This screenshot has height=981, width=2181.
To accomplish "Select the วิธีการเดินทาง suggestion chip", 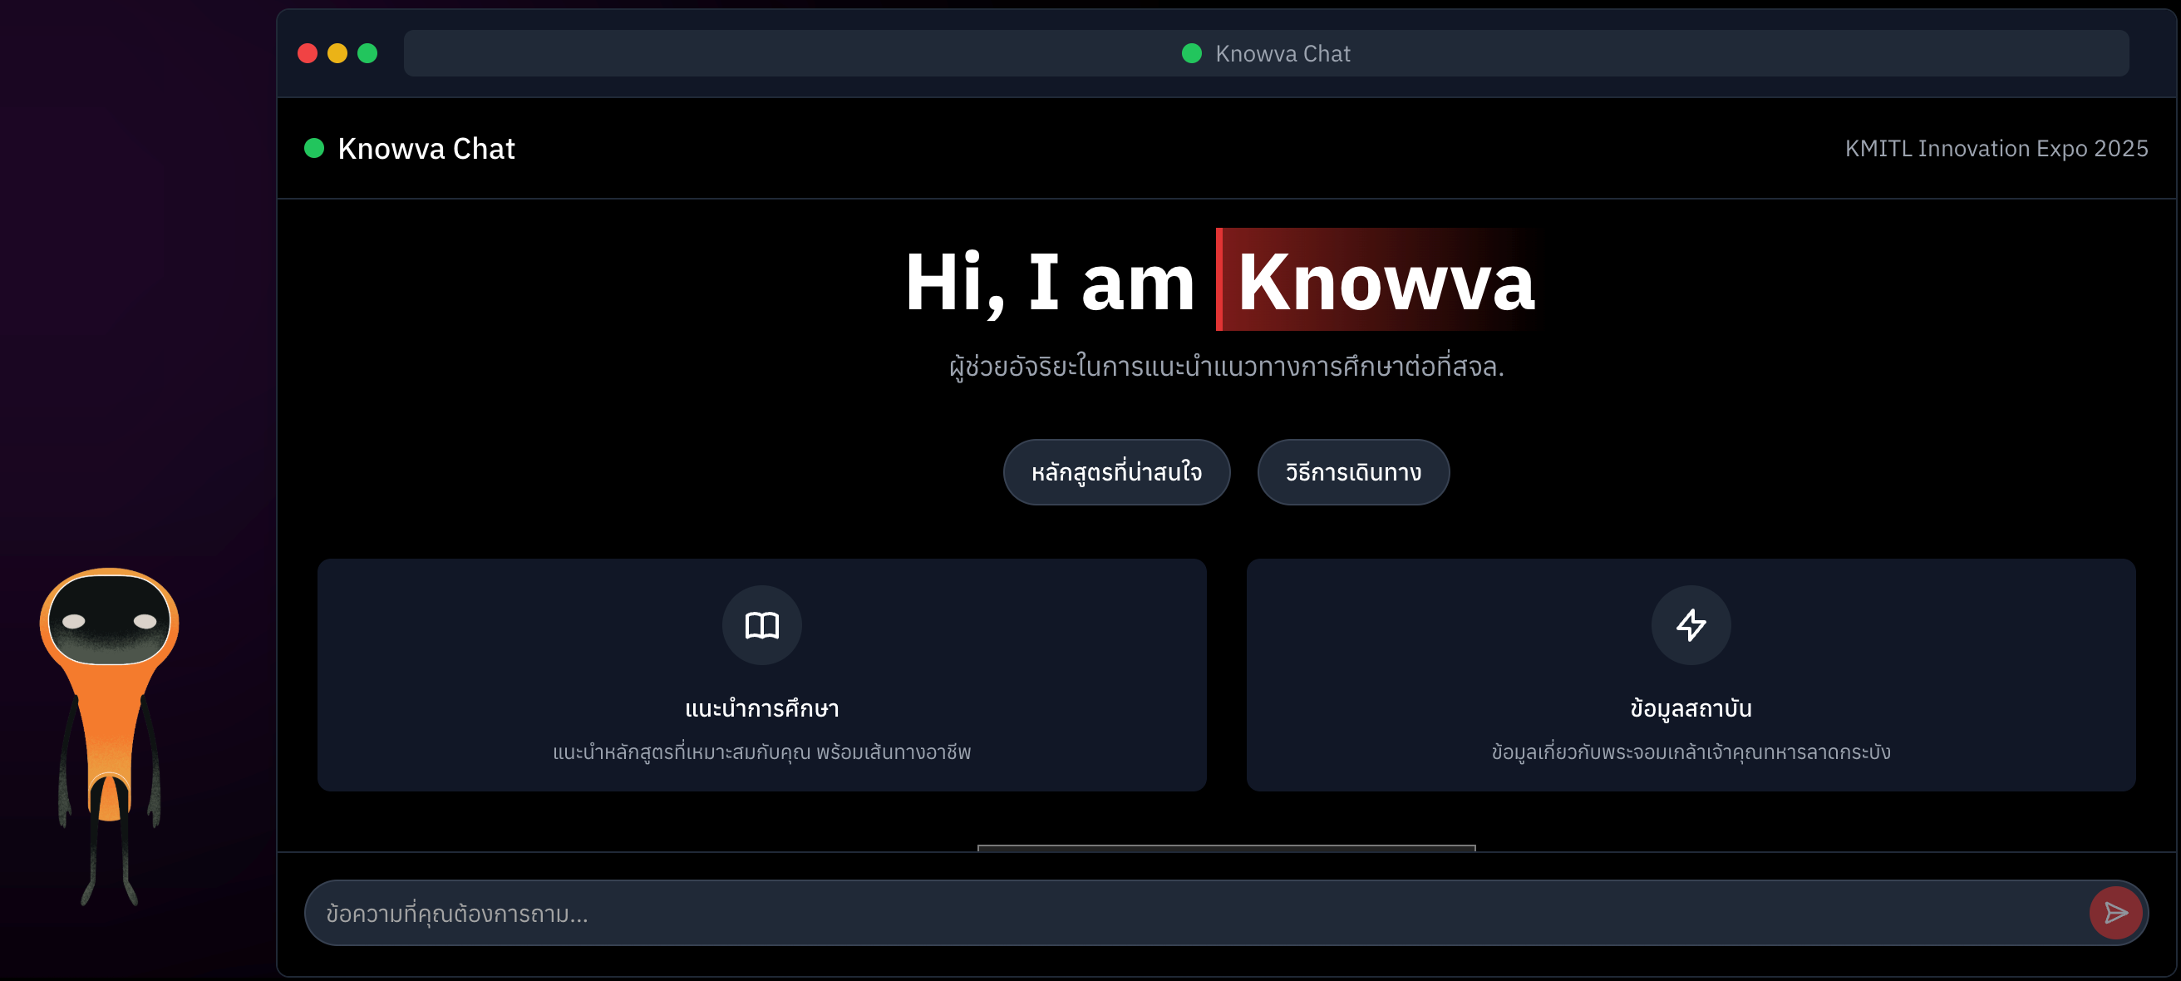I will (1352, 472).
